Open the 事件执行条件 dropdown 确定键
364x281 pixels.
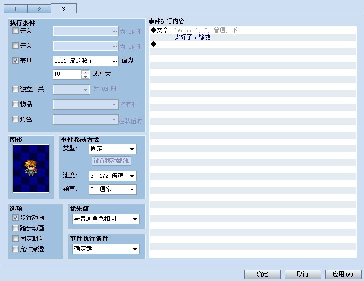pyautogui.click(x=106, y=249)
